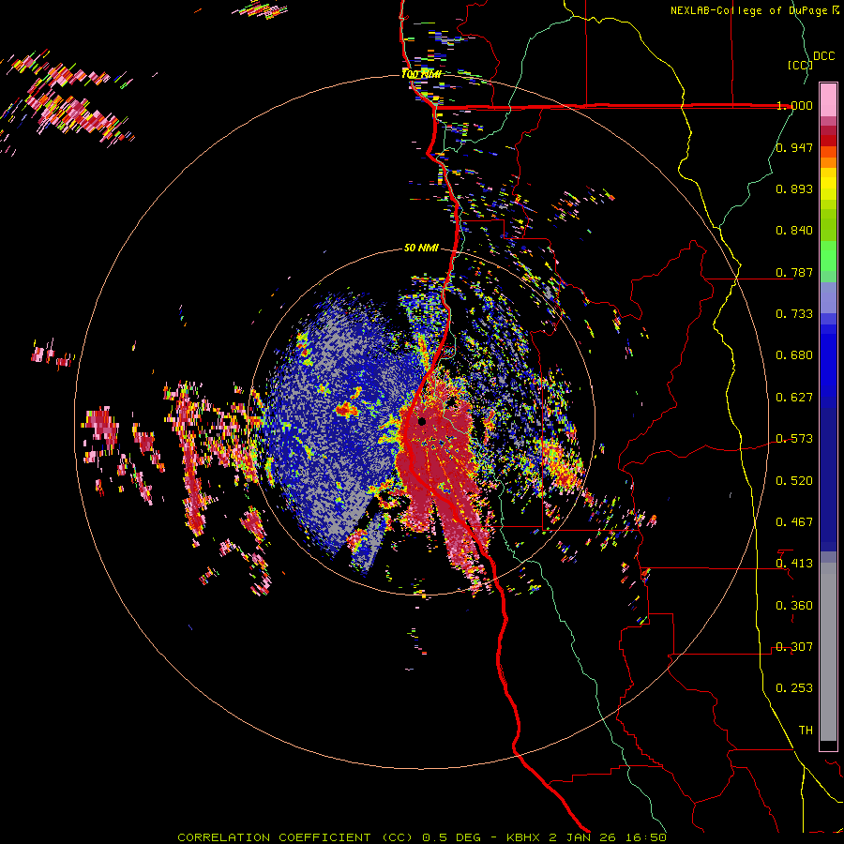The height and width of the screenshot is (844, 844).
Task: Click the Correlation Coefficient caption at bottom
Action: point(422,837)
